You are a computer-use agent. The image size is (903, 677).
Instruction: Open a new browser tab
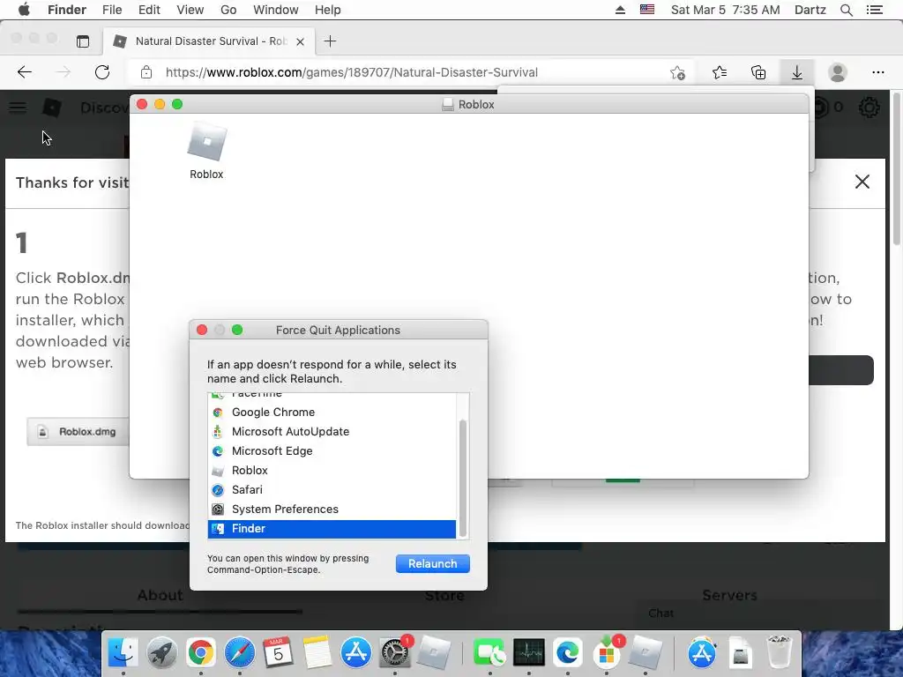pyautogui.click(x=330, y=41)
